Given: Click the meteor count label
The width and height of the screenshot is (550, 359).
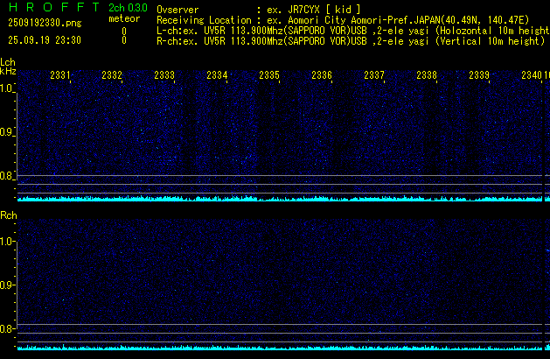Looking at the screenshot, I should 123,18.
